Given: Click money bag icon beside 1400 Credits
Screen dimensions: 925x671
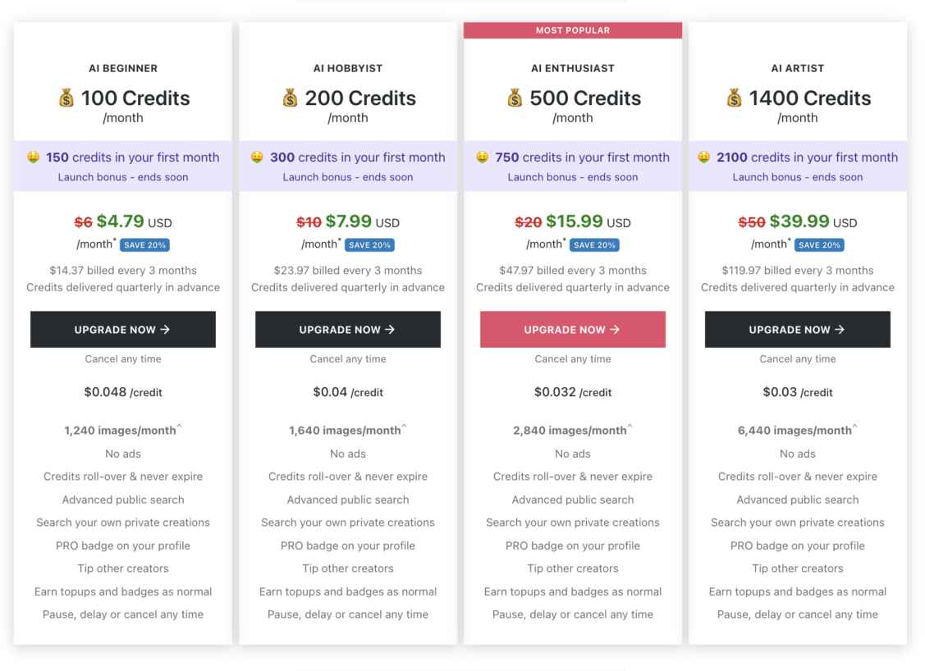Looking at the screenshot, I should coord(734,98).
